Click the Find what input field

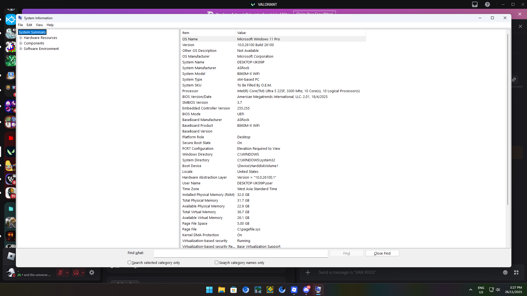coord(241,253)
